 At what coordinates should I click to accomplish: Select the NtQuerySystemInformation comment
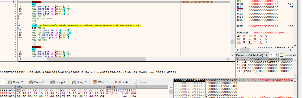[197, 2]
